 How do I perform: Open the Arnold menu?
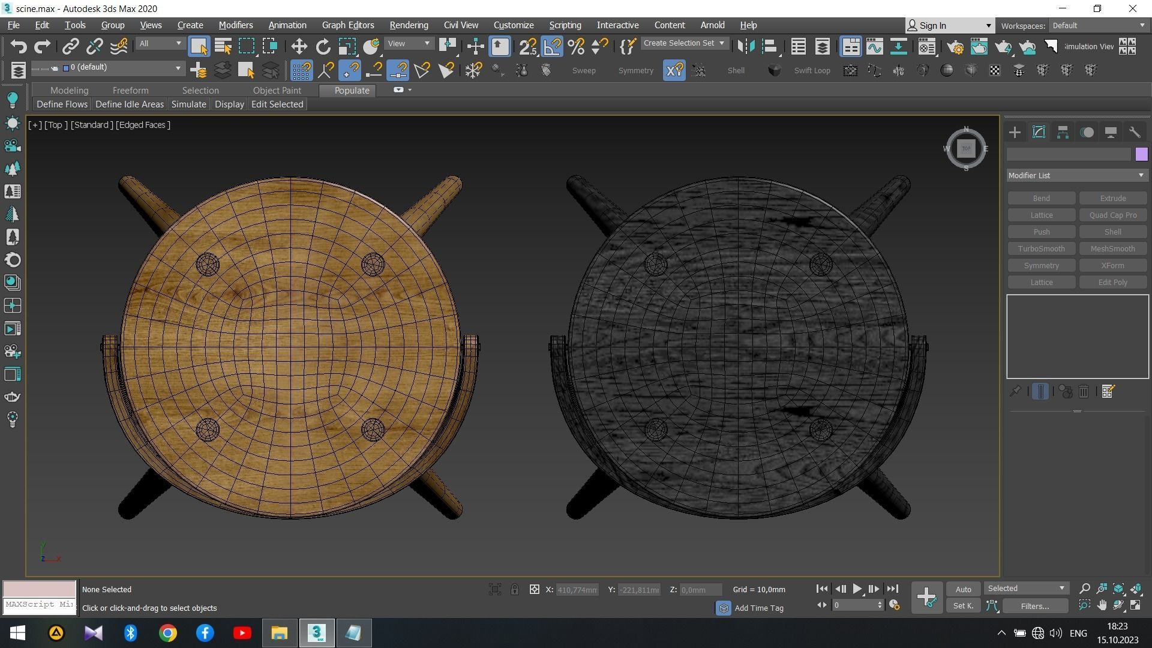(x=712, y=25)
